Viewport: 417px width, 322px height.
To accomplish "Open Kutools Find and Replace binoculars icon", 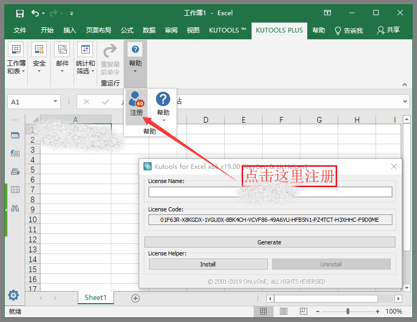I will tap(15, 208).
